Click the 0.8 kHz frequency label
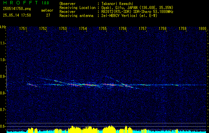The height and width of the screenshot is (133, 209). [x=3, y=93]
